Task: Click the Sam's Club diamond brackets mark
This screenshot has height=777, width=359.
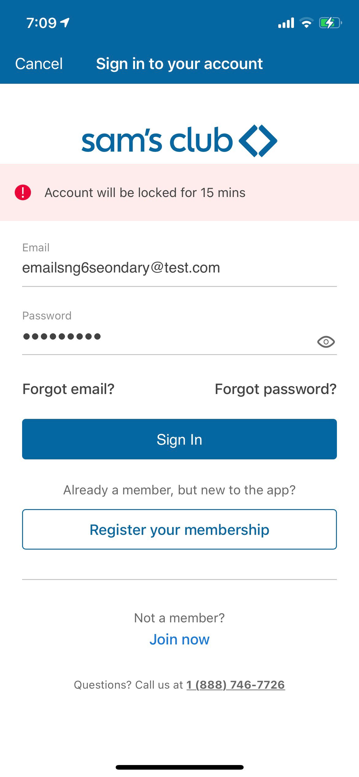Action: click(x=258, y=141)
